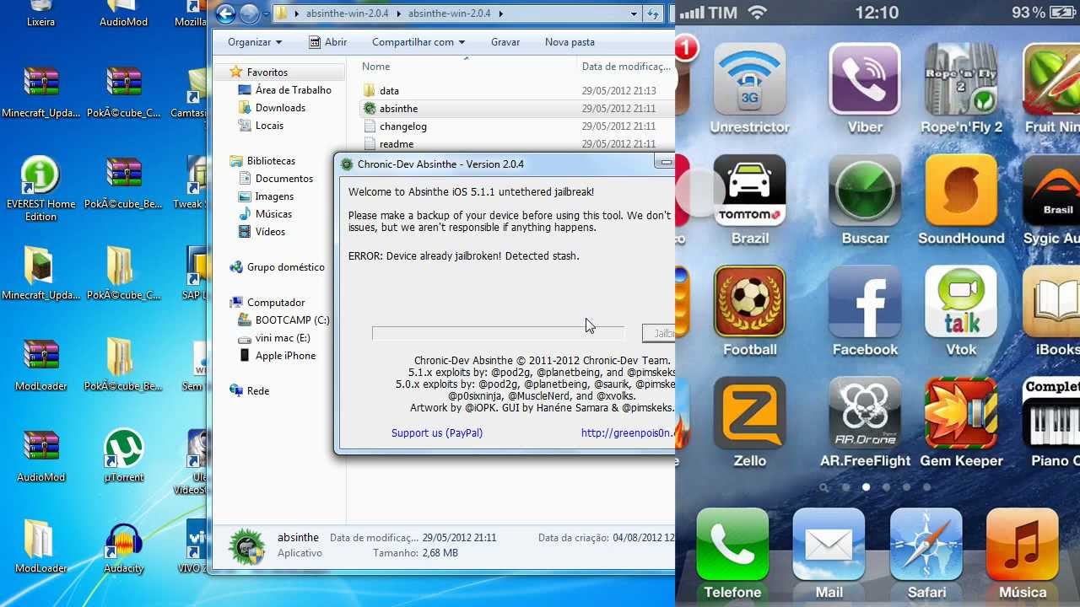Click the Explorer back navigation arrow
Viewport: 1080px width, 607px height.
pos(225,13)
